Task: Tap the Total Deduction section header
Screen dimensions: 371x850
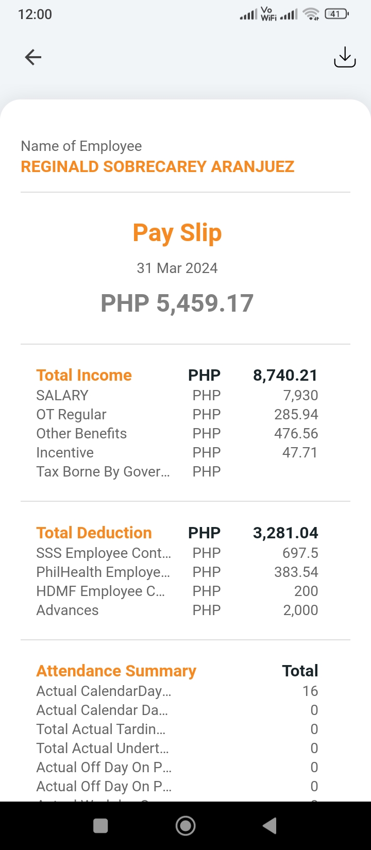Action: (x=94, y=533)
